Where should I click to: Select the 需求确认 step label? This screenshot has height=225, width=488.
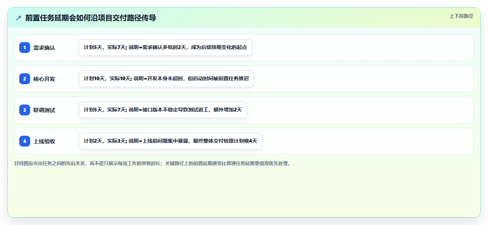click(44, 48)
